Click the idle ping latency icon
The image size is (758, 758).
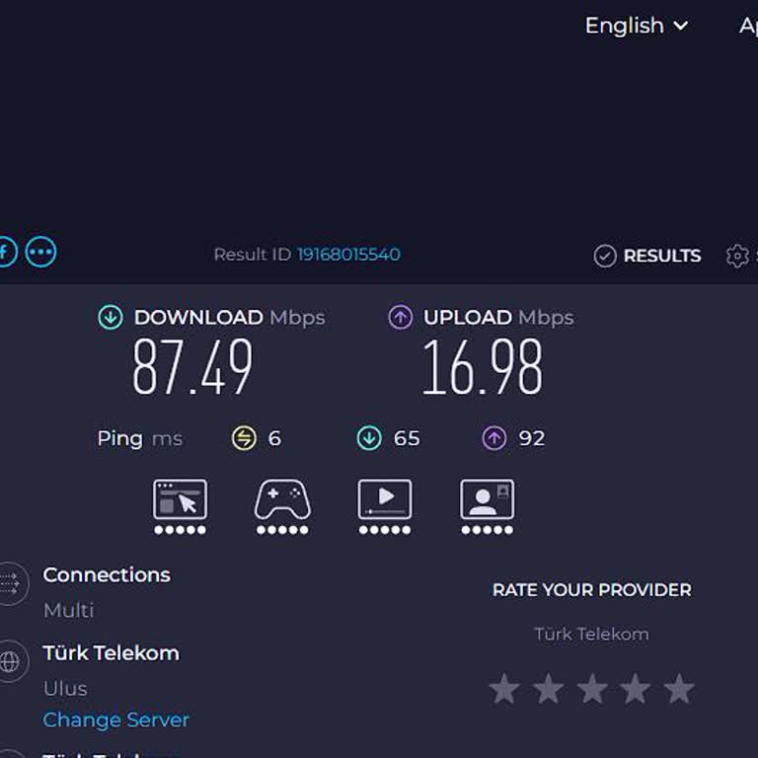(x=244, y=438)
